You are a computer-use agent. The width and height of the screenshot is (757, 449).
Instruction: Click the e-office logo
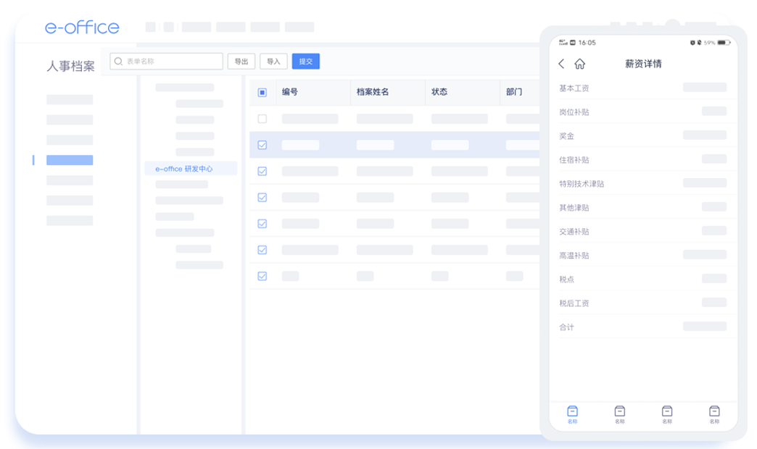pos(82,28)
